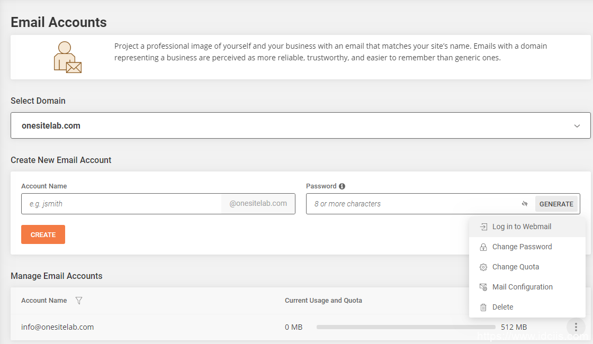
Task: Click the chevron arrow in the domain selector
Action: (x=577, y=126)
